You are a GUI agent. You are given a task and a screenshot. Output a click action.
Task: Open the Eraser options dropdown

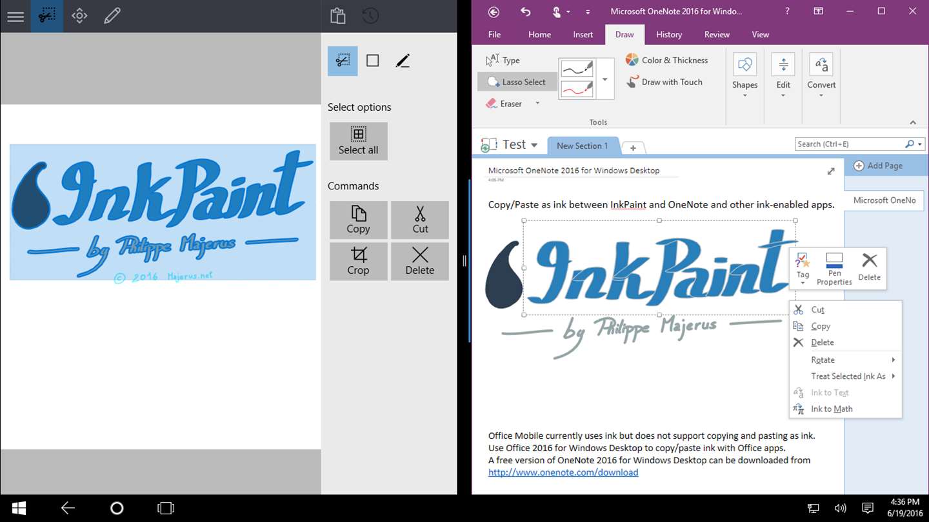(537, 104)
